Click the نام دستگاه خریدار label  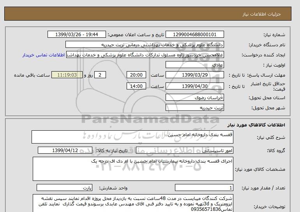pos(267,45)
